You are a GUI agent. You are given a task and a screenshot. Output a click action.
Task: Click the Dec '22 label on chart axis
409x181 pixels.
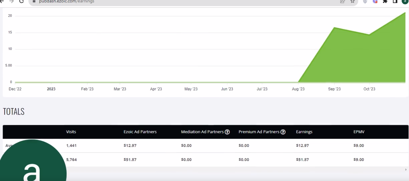(15, 89)
